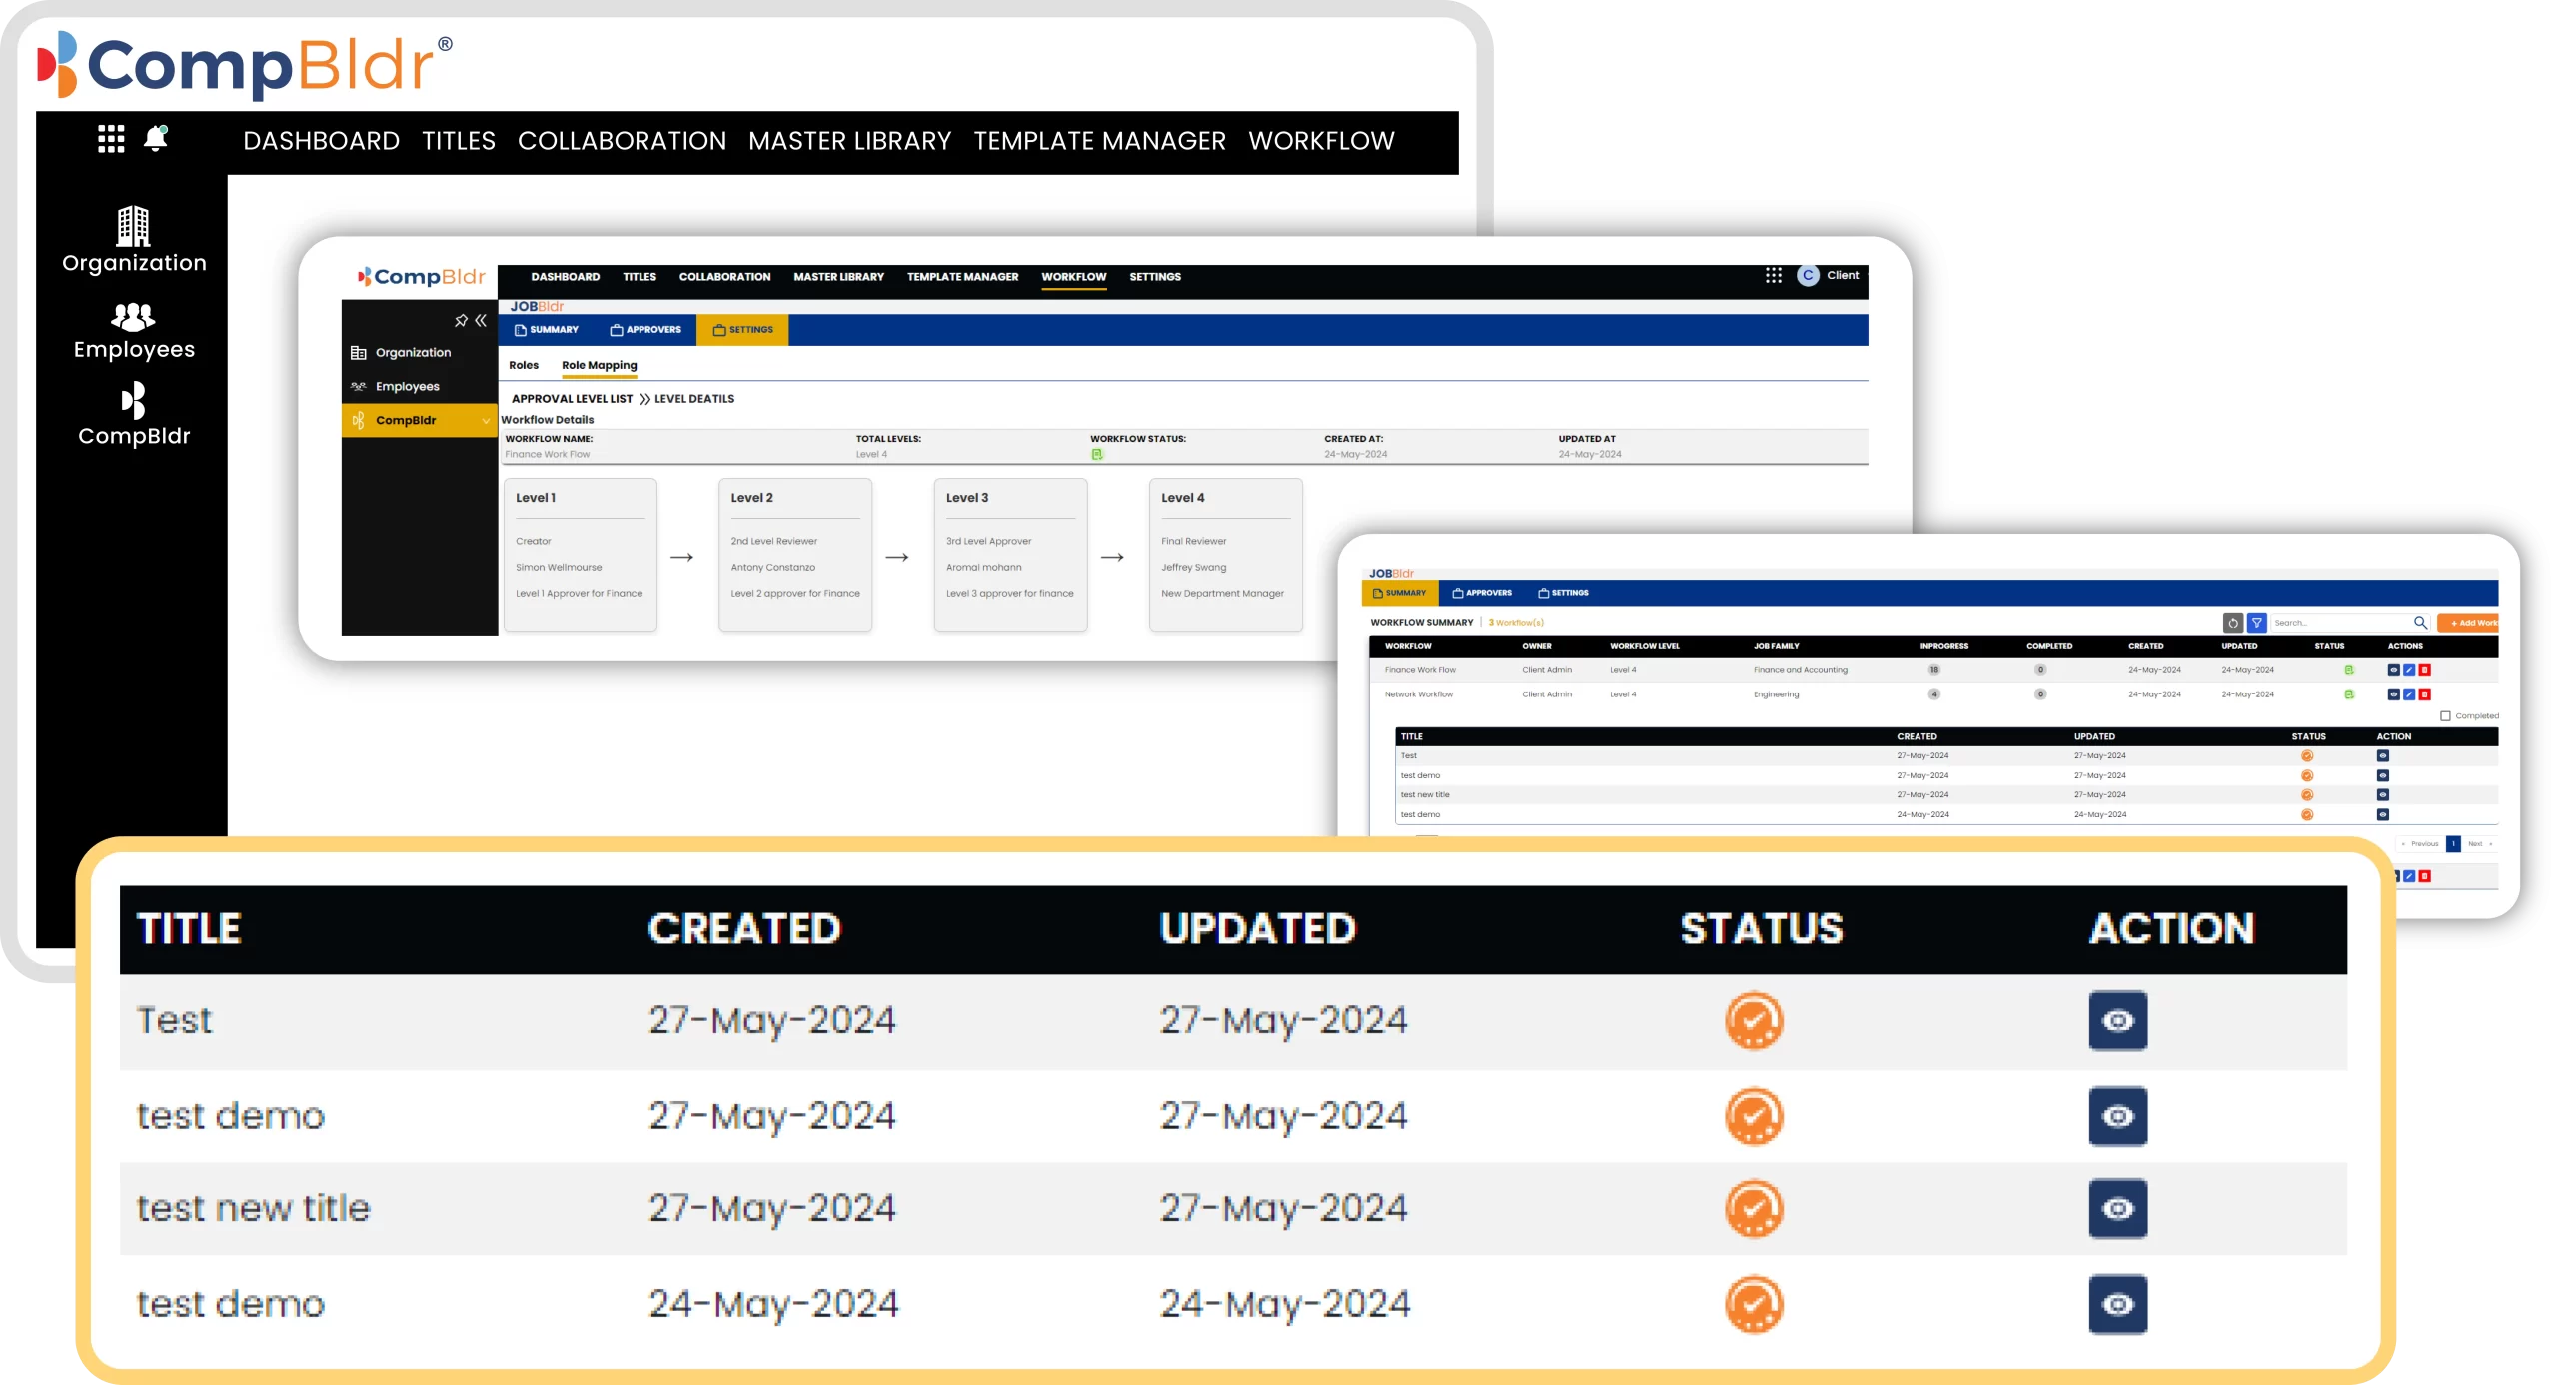
Task: Click the Level 4 card
Action: tap(1226, 555)
